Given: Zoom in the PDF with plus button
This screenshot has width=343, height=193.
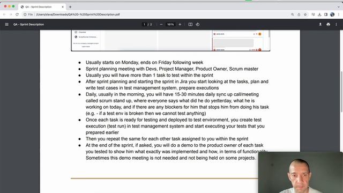Looking at the screenshot, I should 180,25.
